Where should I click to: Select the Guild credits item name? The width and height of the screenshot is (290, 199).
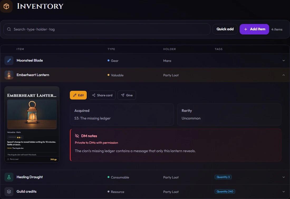[26, 192]
